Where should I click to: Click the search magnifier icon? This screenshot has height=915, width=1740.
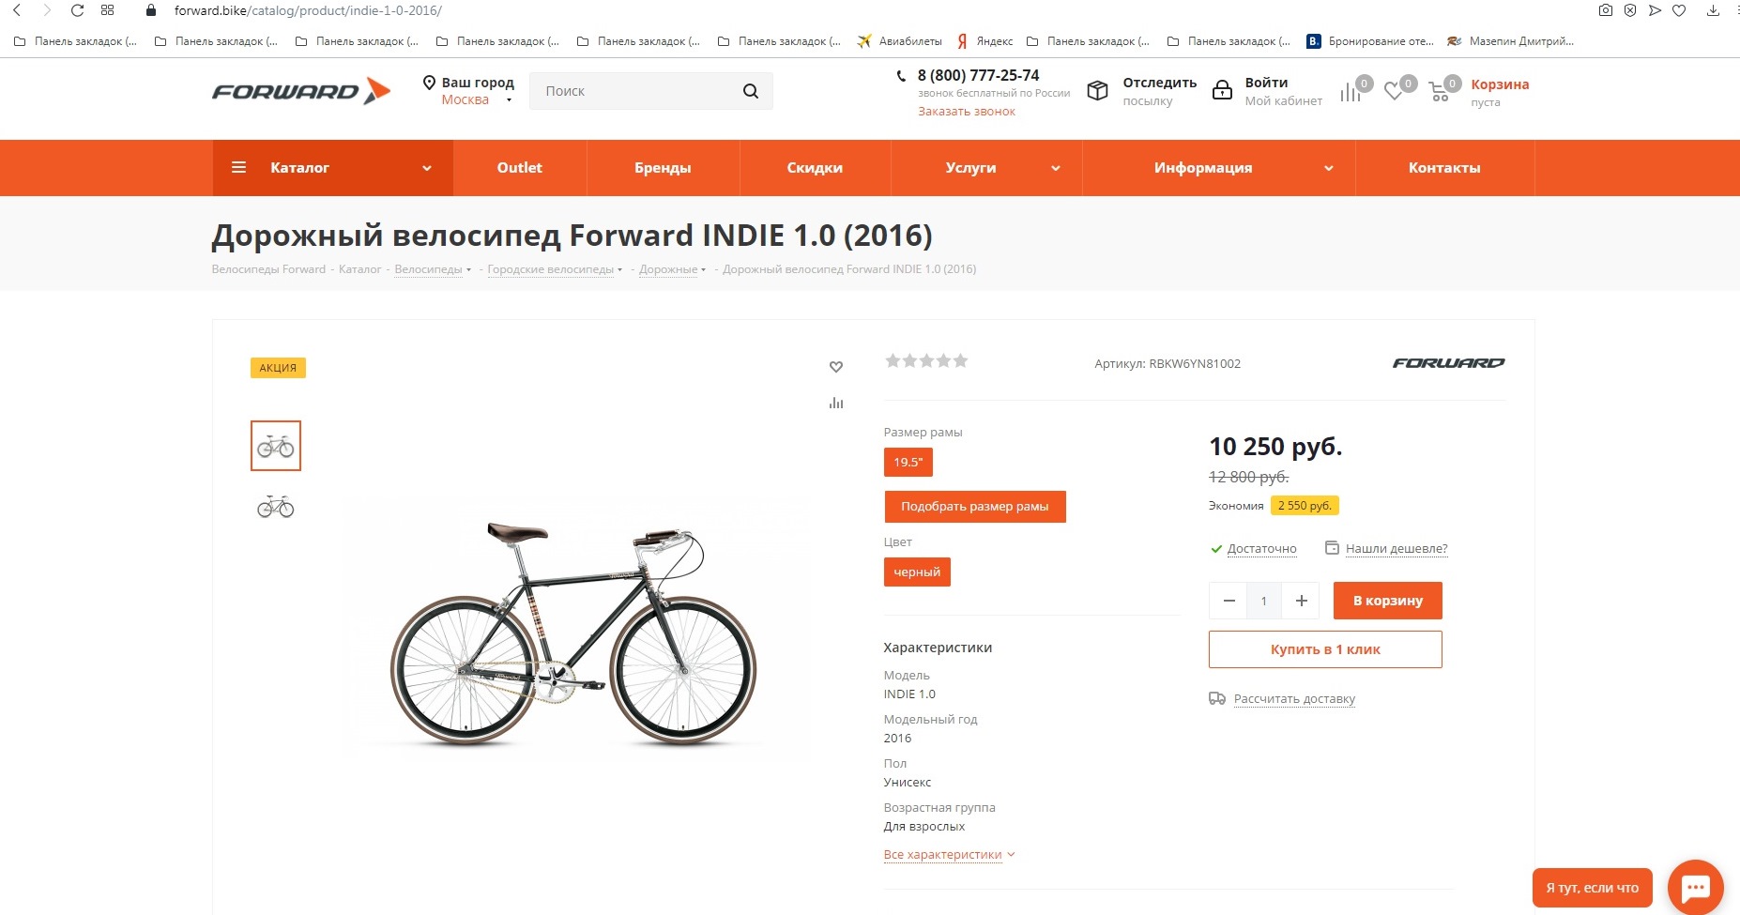[750, 91]
